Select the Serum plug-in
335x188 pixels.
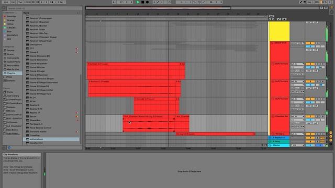coord(51,116)
